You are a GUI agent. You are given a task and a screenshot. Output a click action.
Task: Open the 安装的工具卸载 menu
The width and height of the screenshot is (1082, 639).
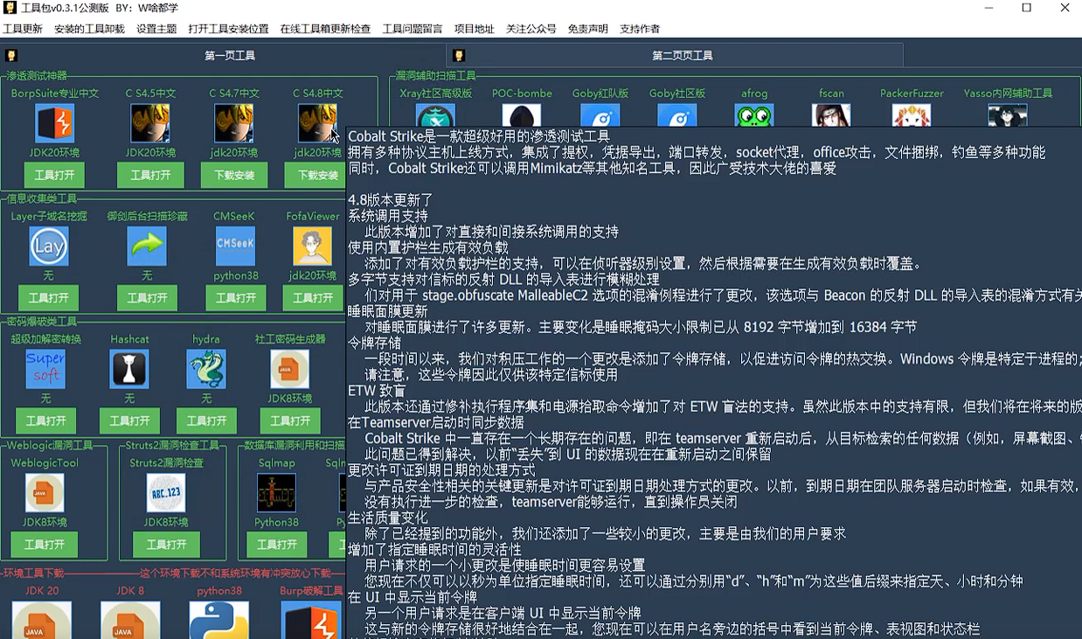(x=89, y=29)
